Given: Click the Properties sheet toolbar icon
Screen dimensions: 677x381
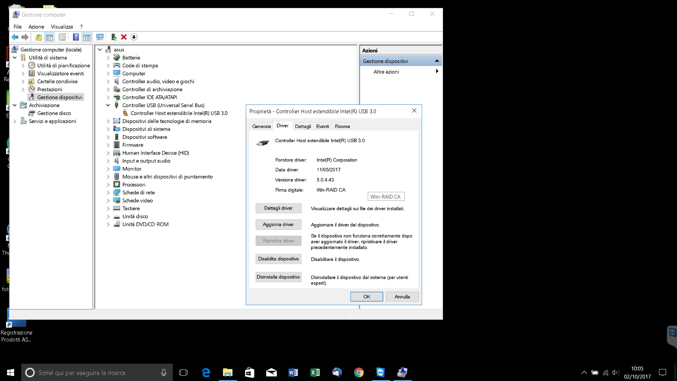Looking at the screenshot, I should (62, 37).
